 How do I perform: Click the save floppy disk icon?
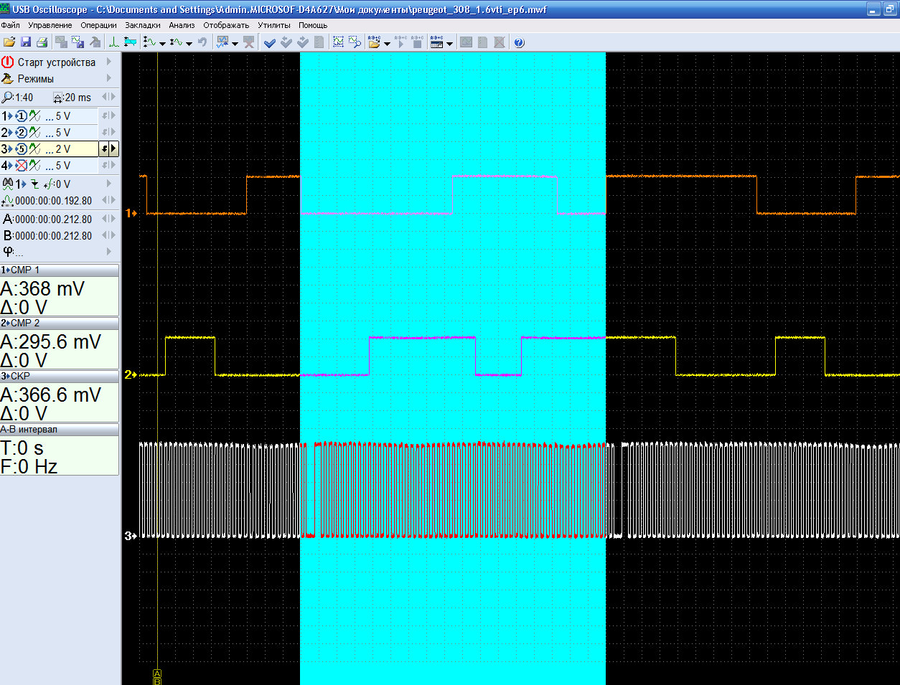[26, 42]
